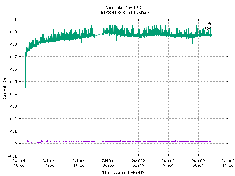
Task: Click y-axis tick value 0.5
Action: (x=13, y=81)
